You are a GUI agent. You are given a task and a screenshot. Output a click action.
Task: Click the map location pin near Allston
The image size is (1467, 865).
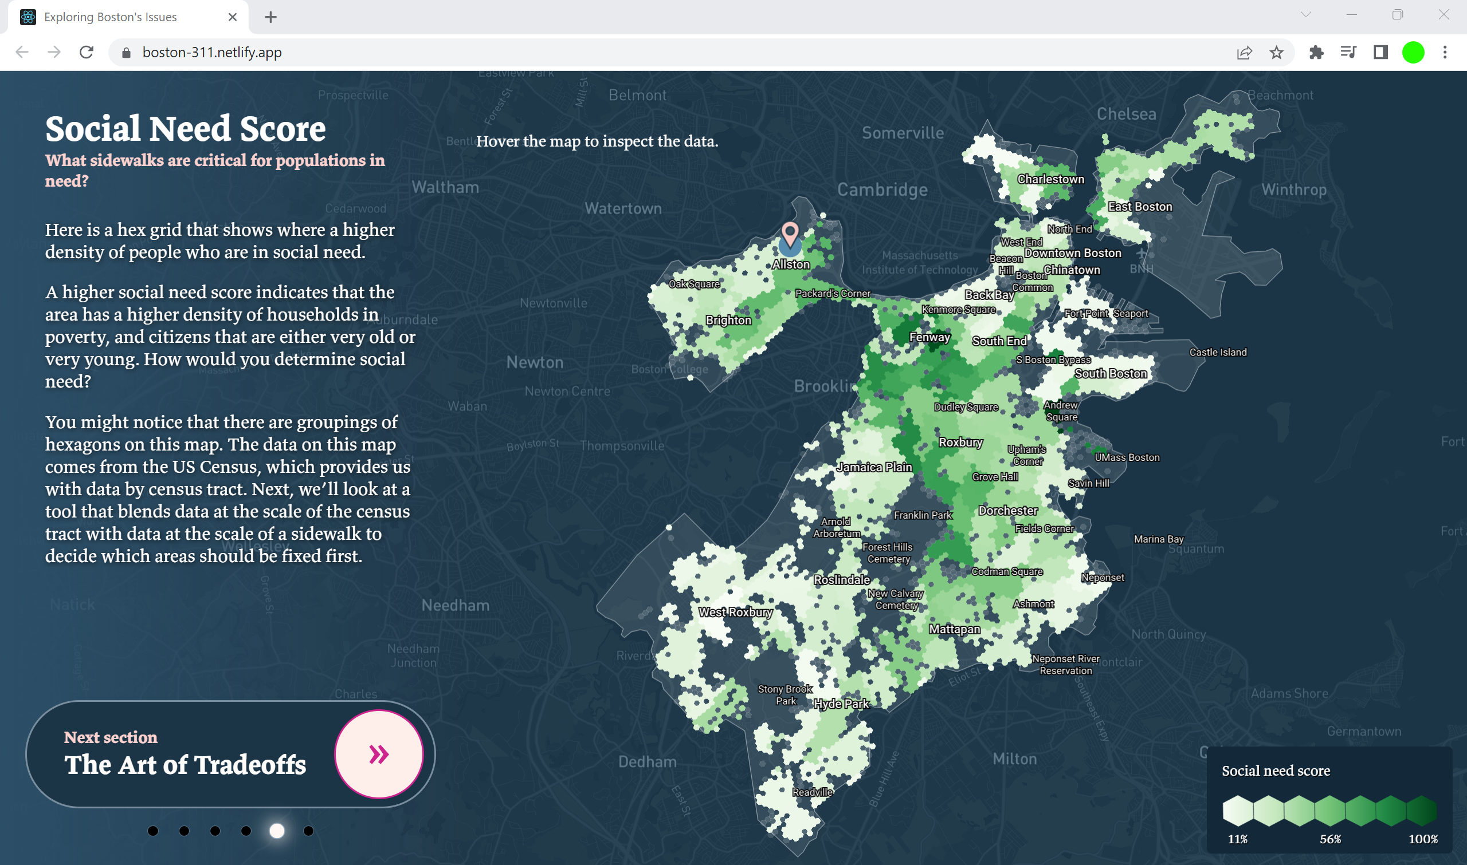click(x=790, y=234)
